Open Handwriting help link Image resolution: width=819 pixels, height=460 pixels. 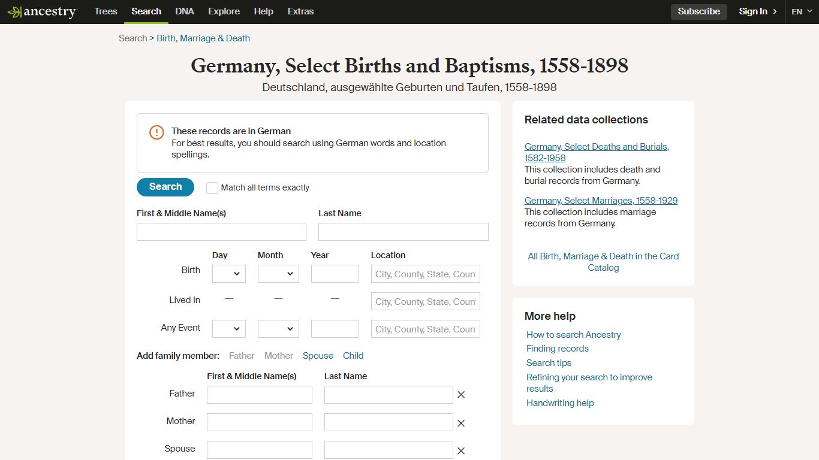tap(560, 403)
